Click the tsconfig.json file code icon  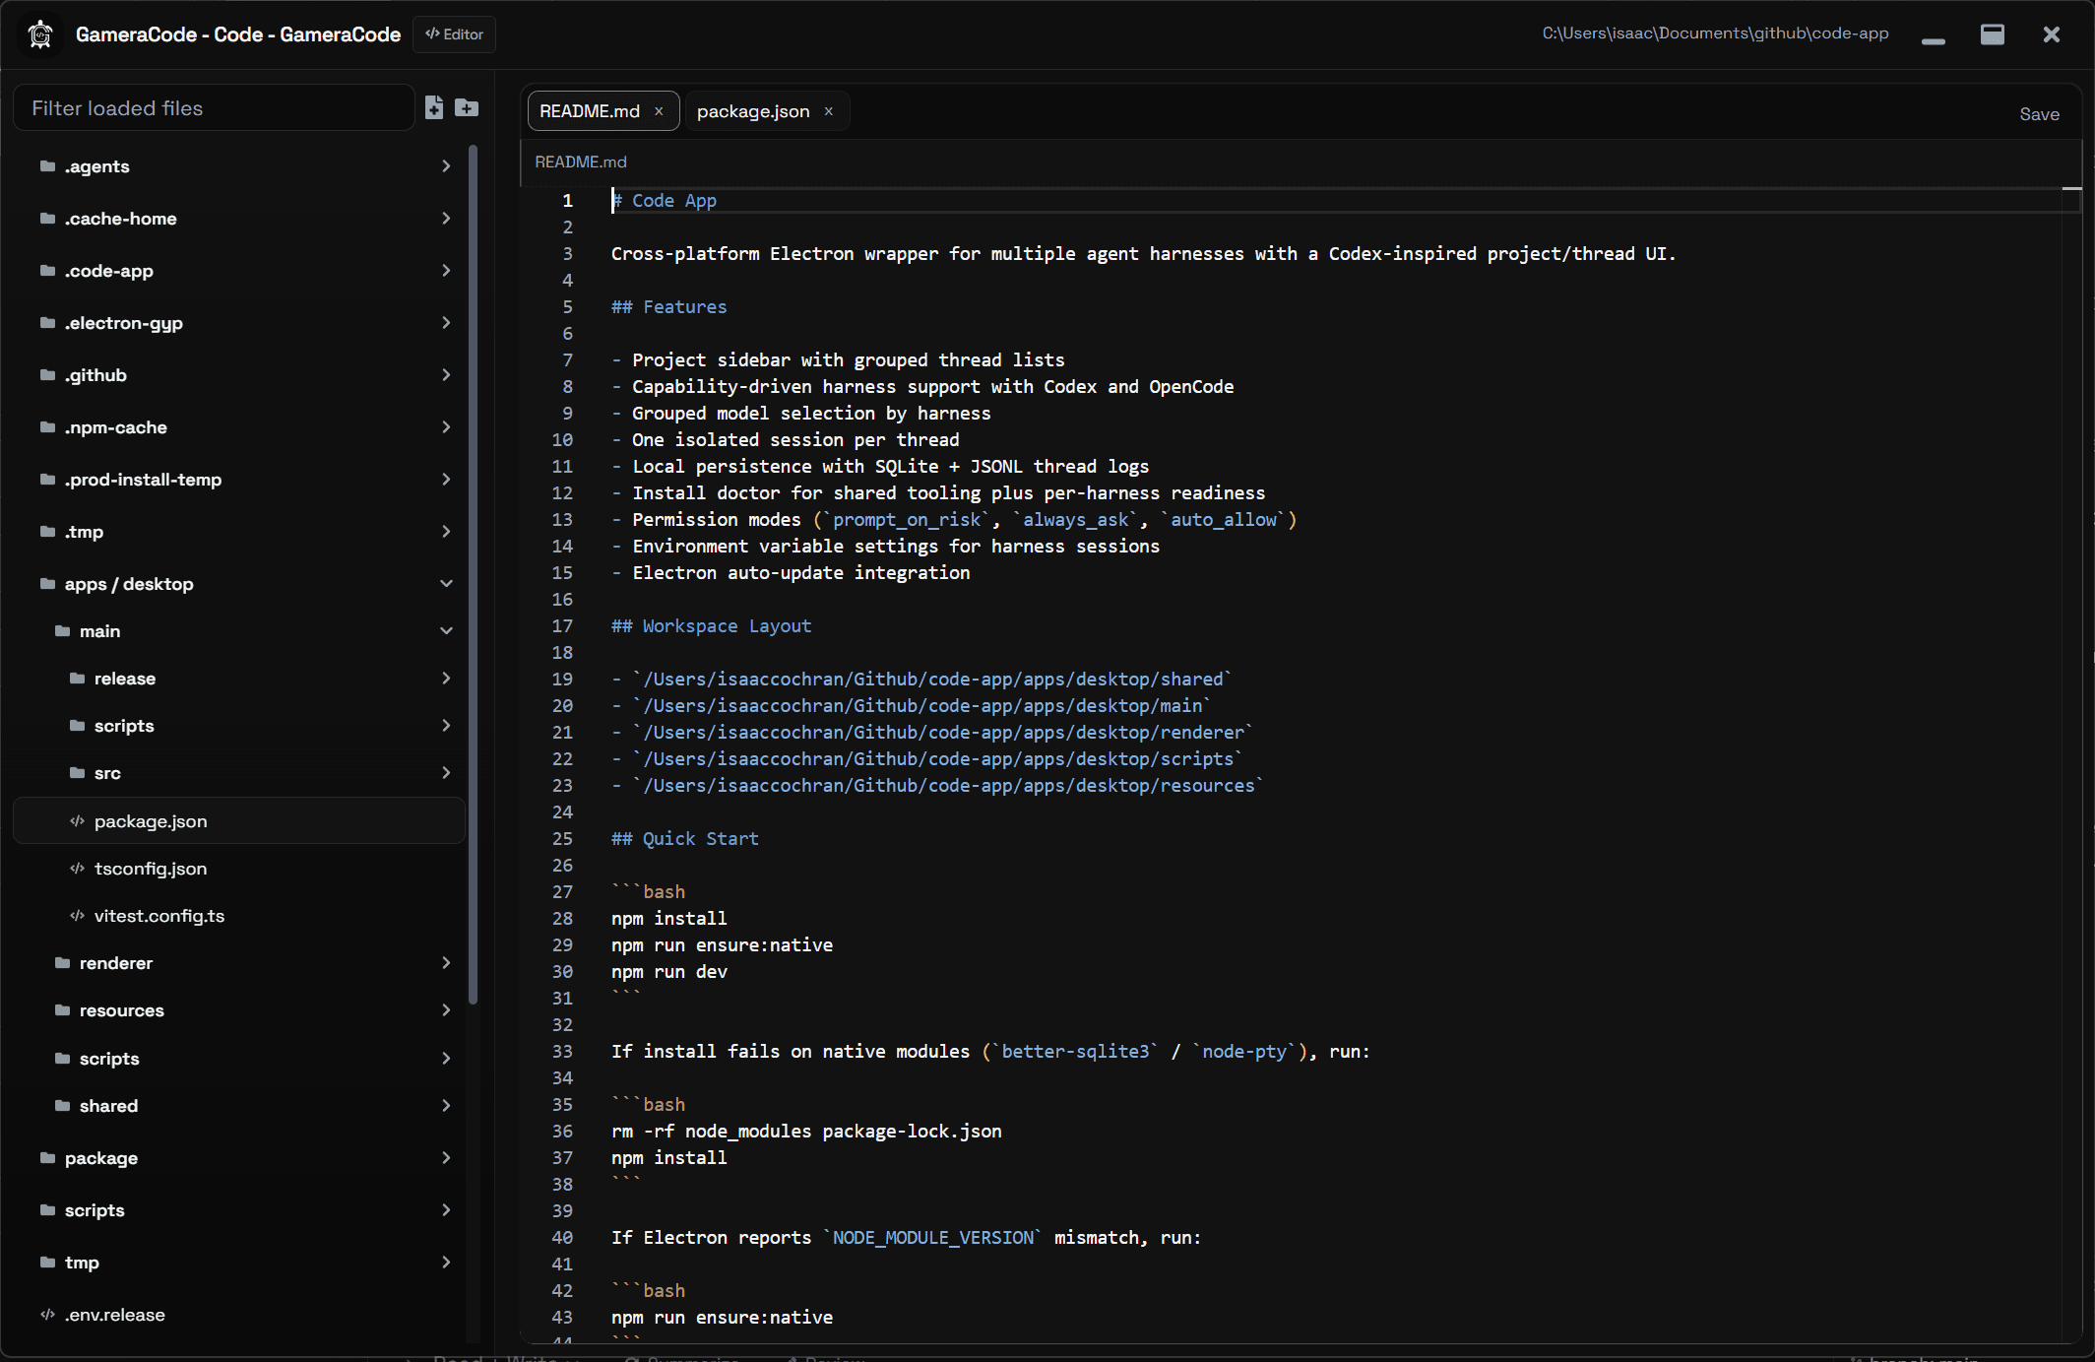(x=77, y=868)
